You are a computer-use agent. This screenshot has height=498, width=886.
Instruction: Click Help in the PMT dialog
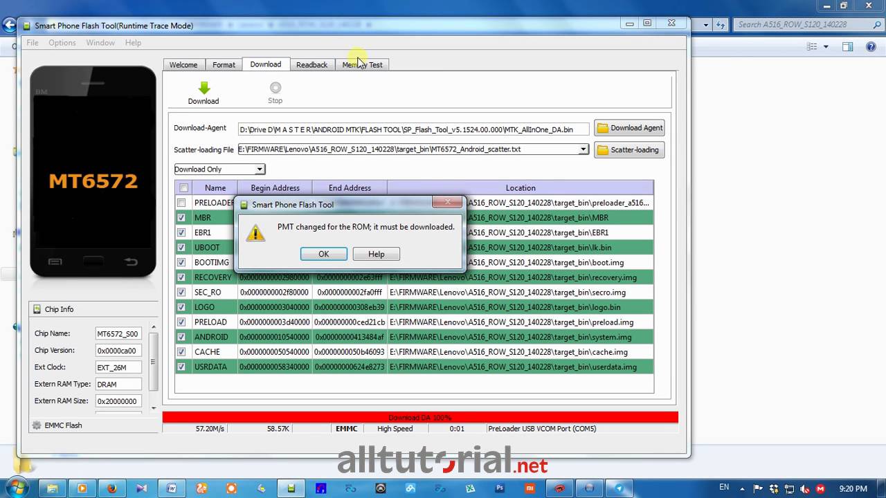[377, 254]
